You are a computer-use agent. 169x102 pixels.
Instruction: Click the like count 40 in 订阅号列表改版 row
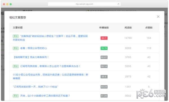tap(149, 66)
